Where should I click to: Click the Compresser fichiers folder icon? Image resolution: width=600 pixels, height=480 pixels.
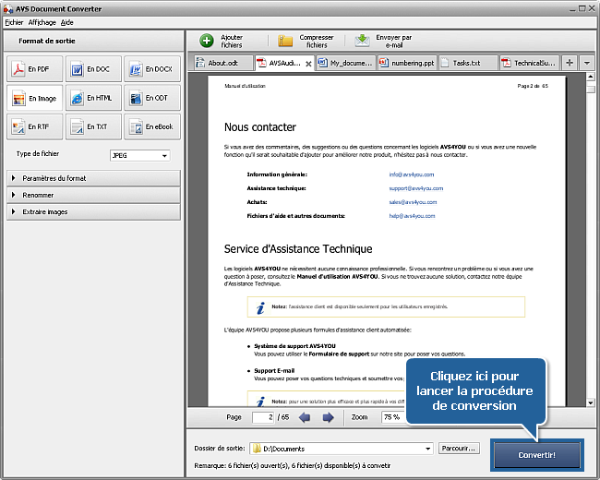click(x=285, y=41)
